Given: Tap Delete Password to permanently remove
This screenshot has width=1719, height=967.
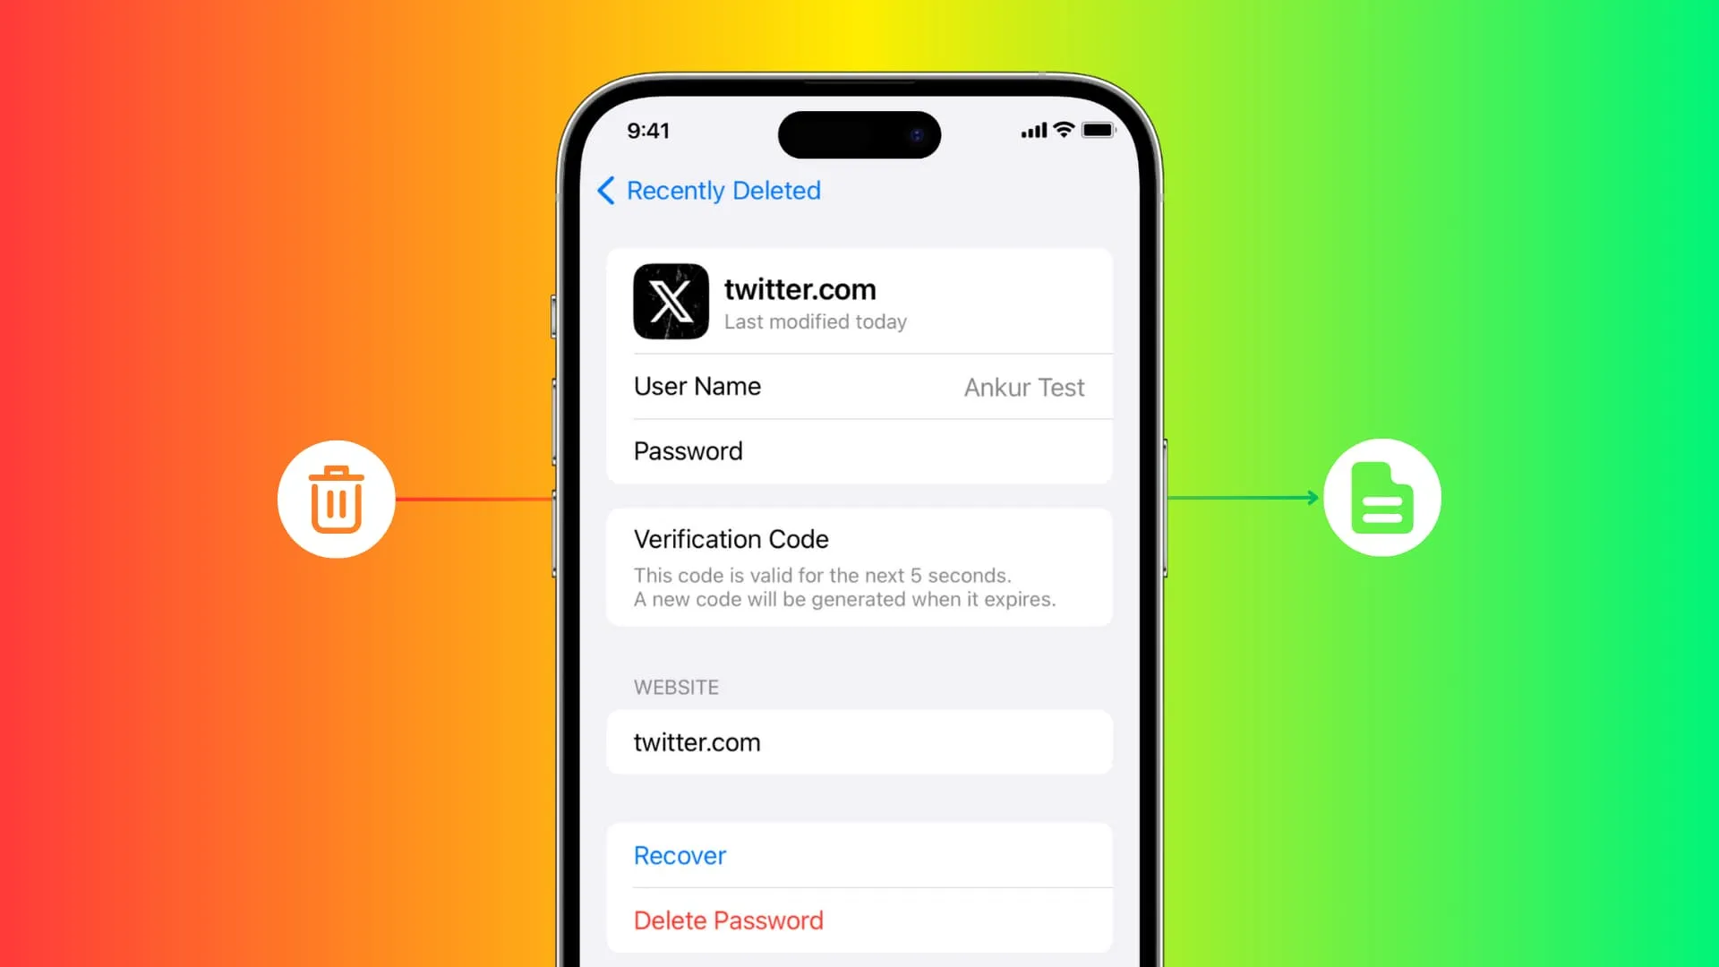Looking at the screenshot, I should 727,920.
